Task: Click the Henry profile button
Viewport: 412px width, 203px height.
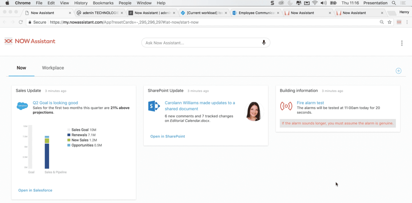Action: click(404, 12)
